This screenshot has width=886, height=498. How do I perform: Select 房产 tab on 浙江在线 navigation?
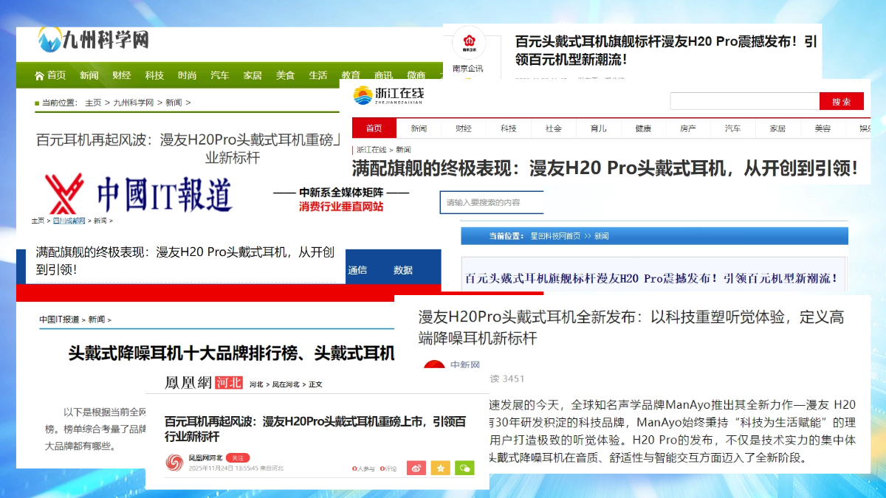click(x=688, y=128)
